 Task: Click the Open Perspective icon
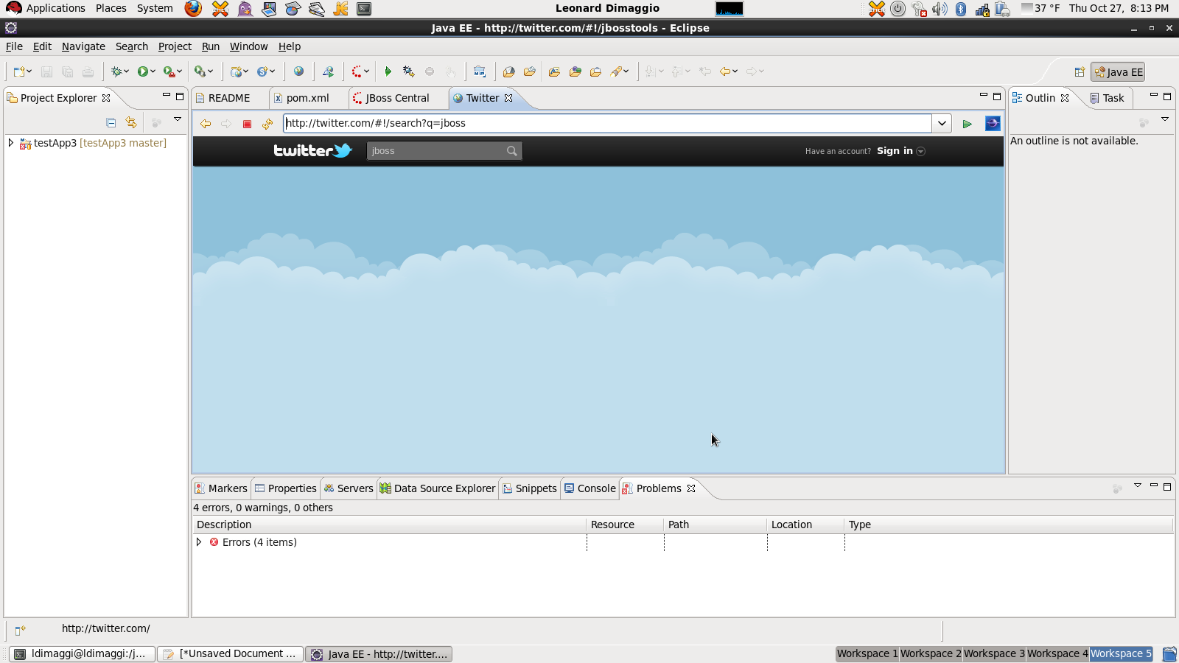[x=1080, y=72]
